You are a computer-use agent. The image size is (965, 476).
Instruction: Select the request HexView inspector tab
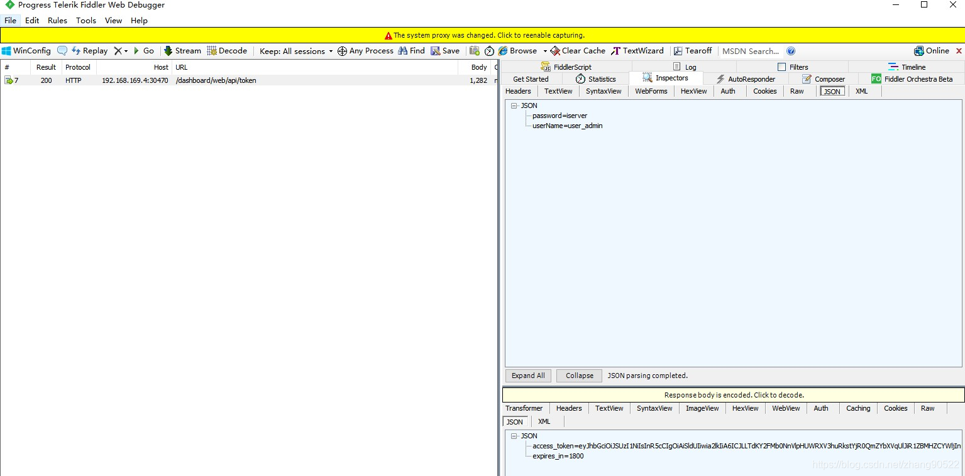(x=693, y=91)
